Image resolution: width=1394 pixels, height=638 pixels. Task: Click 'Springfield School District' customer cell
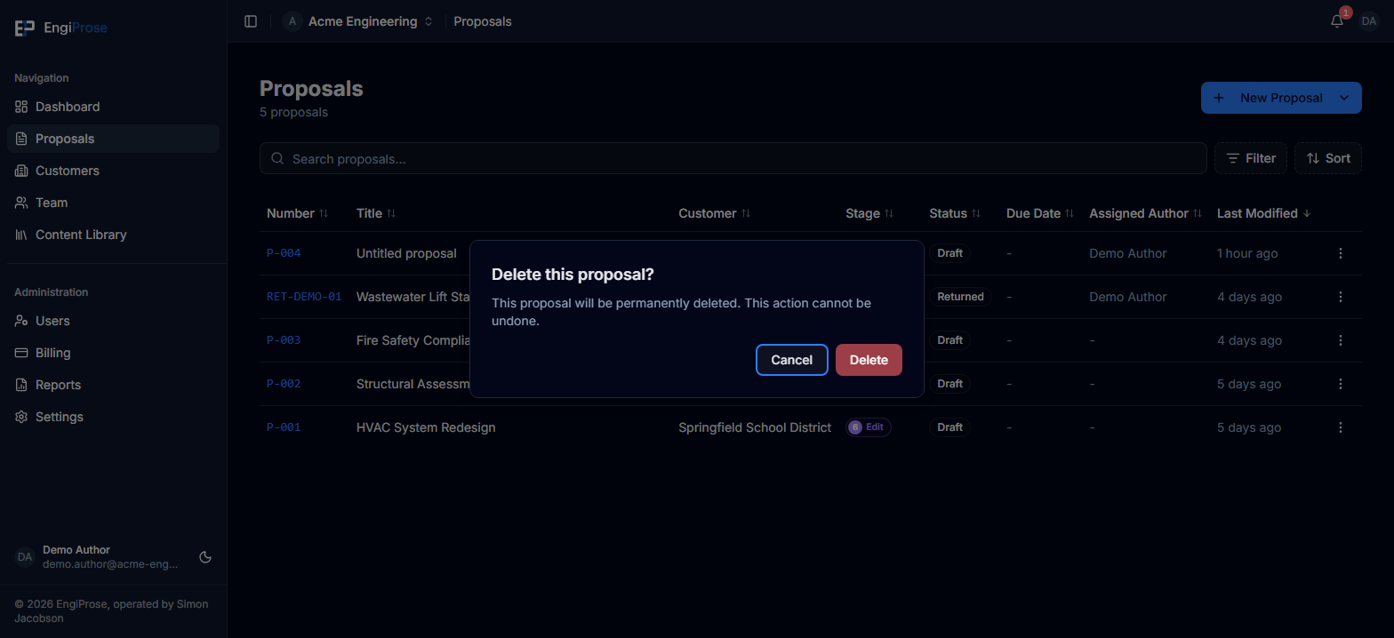coord(755,427)
